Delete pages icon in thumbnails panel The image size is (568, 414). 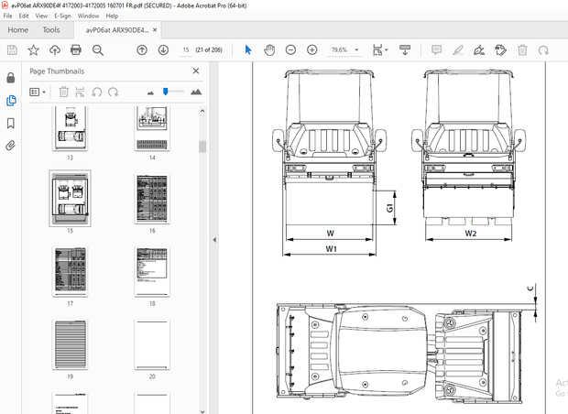click(x=64, y=92)
